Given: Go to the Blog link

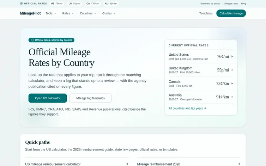Looking at the screenshot, I should pyautogui.click(x=243, y=4).
